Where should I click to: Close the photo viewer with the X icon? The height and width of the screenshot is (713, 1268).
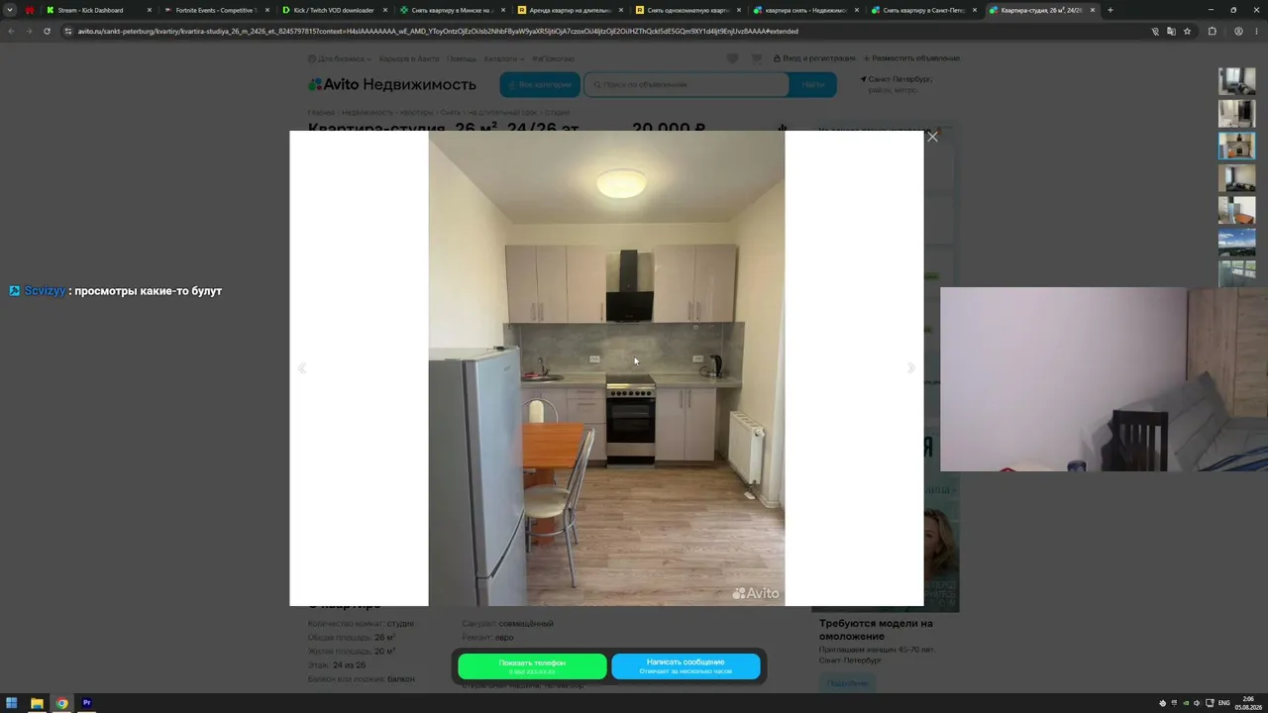(932, 137)
